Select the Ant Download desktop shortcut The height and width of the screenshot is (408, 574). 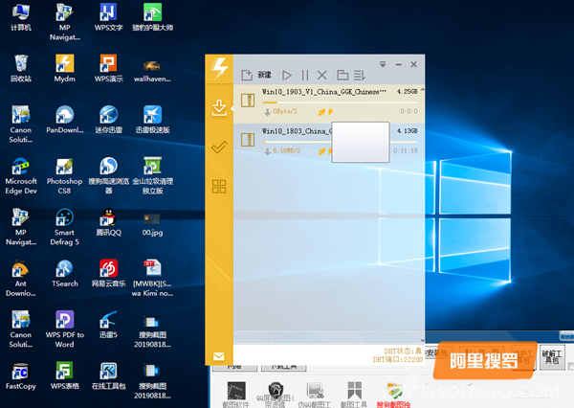[20, 279]
